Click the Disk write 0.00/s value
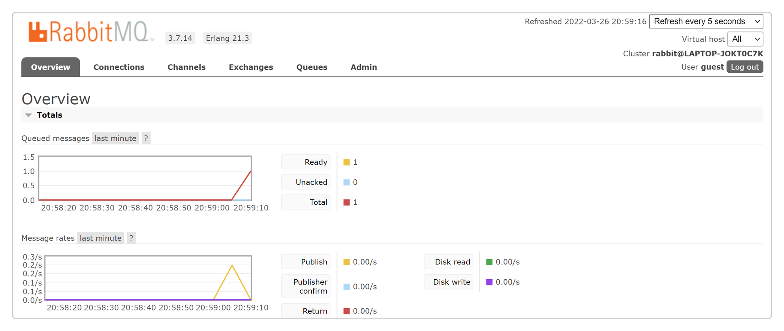Screen dimensions: 784x331 point(508,282)
